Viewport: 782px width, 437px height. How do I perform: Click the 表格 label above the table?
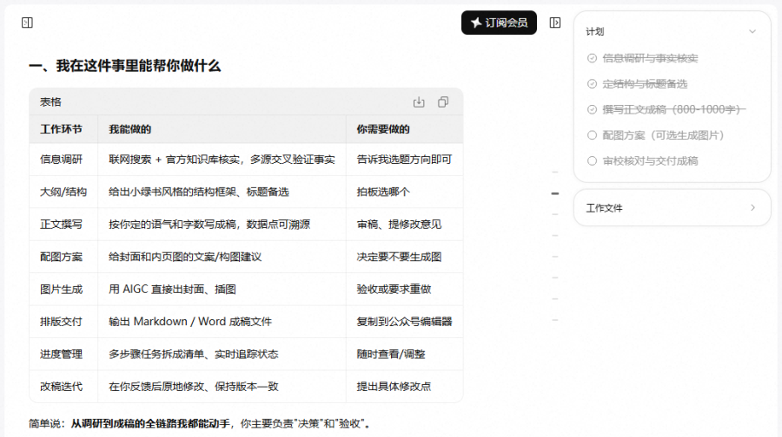[x=50, y=102]
